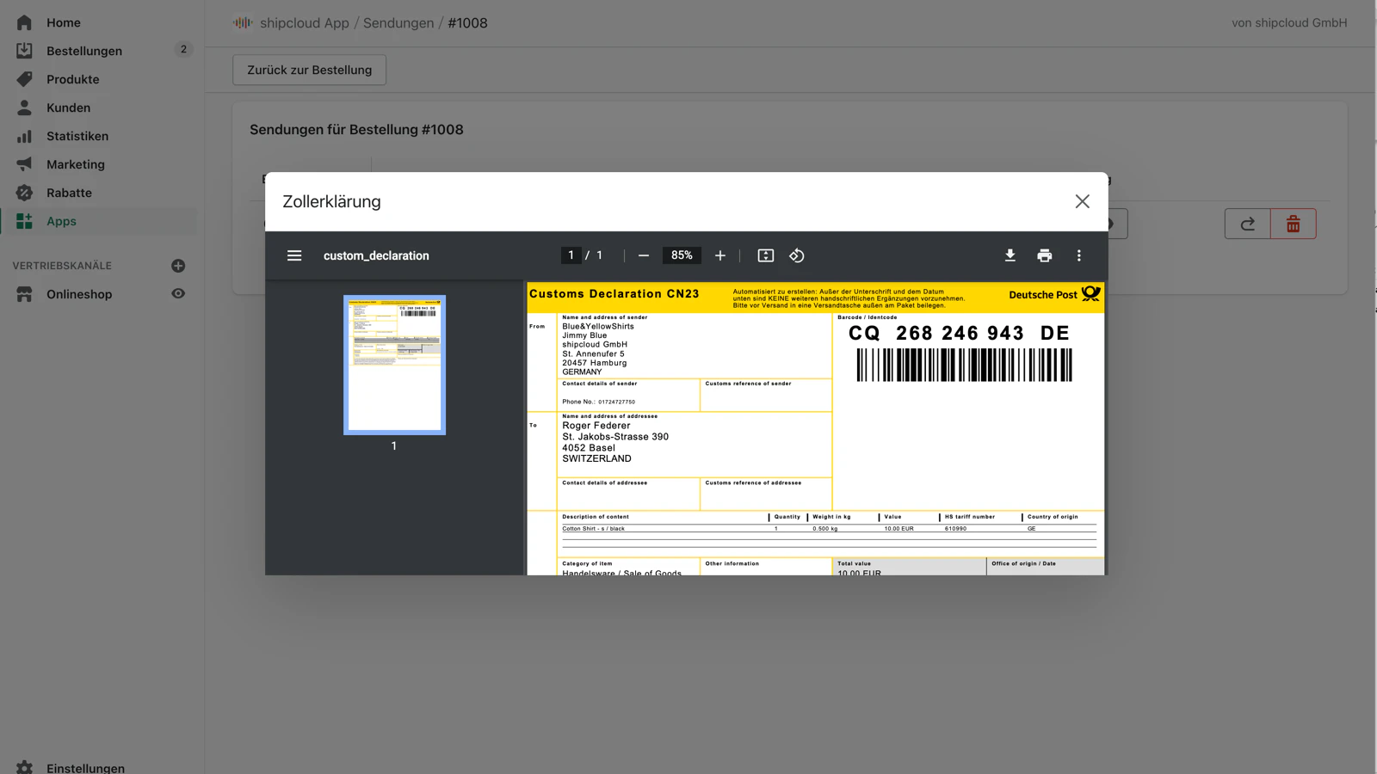Delete the shipment with trash icon

pyautogui.click(x=1293, y=223)
